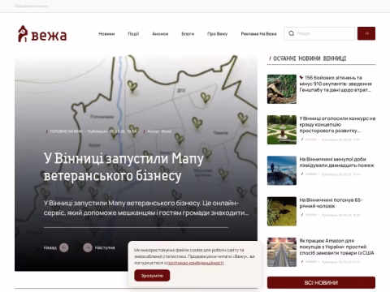Click the top bar news submission link
Viewport: 390px width, 292px height.
[x=32, y=6]
